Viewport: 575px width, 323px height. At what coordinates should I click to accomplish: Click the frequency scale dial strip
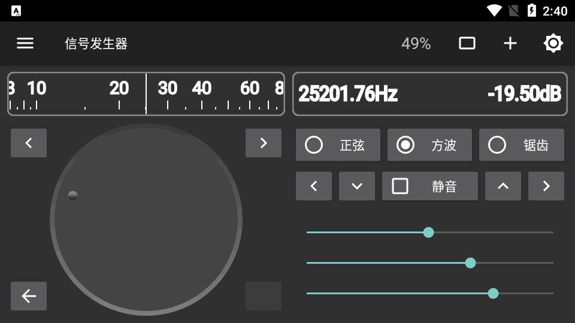(146, 94)
